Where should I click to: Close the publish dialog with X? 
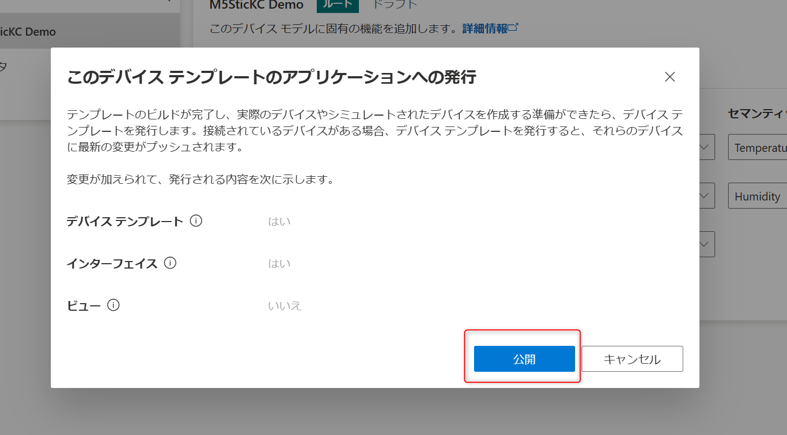(x=670, y=77)
